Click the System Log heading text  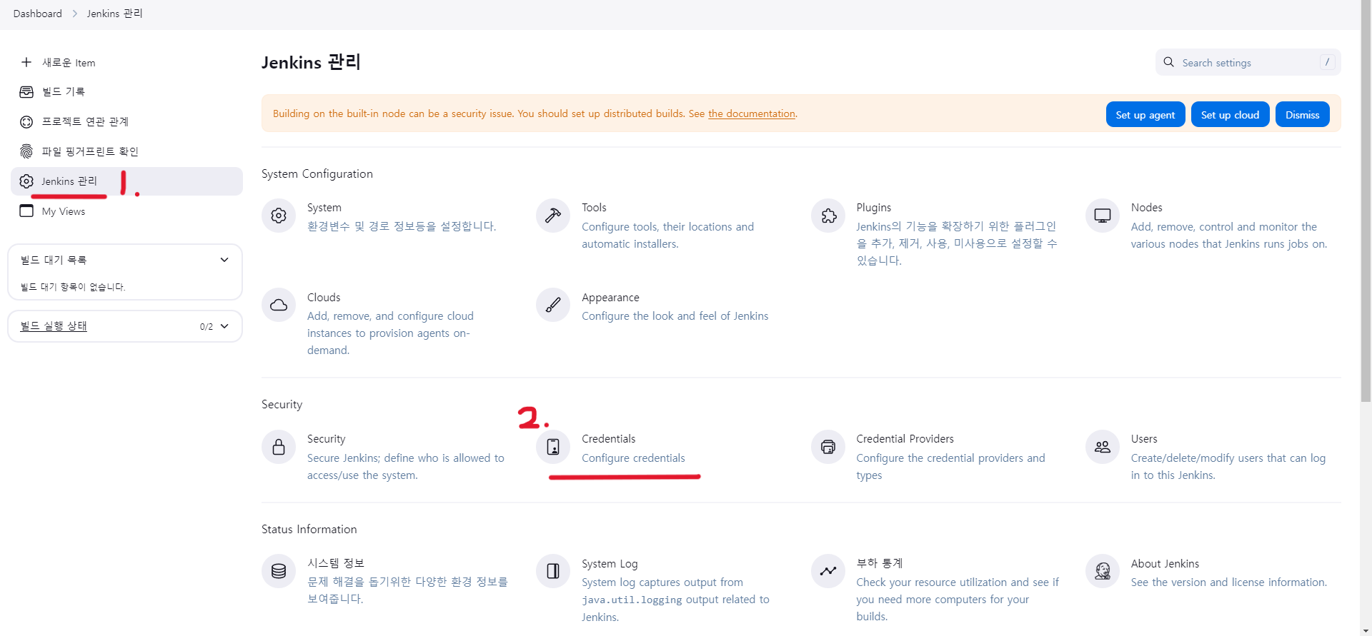point(610,564)
